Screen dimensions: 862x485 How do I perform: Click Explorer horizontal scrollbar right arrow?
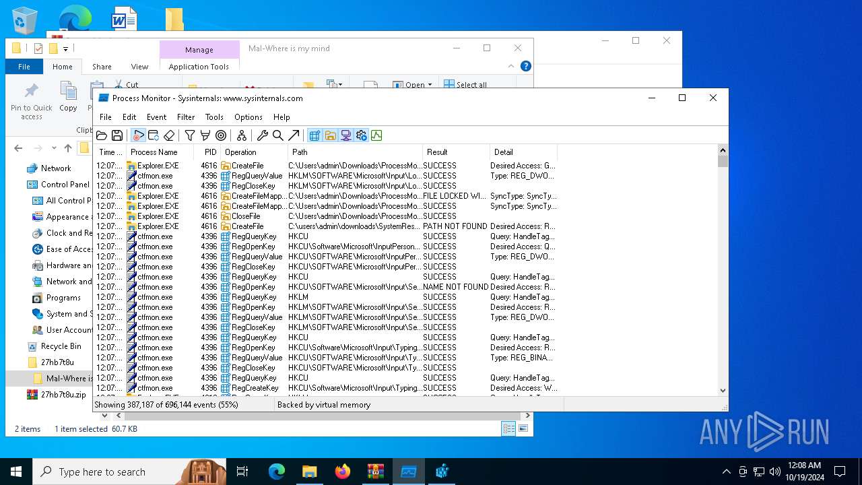527,416
